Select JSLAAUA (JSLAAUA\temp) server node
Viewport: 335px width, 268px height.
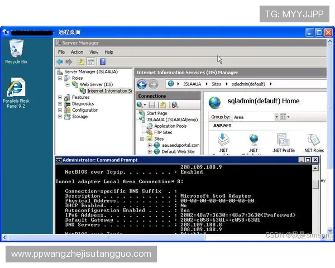tap(172, 119)
